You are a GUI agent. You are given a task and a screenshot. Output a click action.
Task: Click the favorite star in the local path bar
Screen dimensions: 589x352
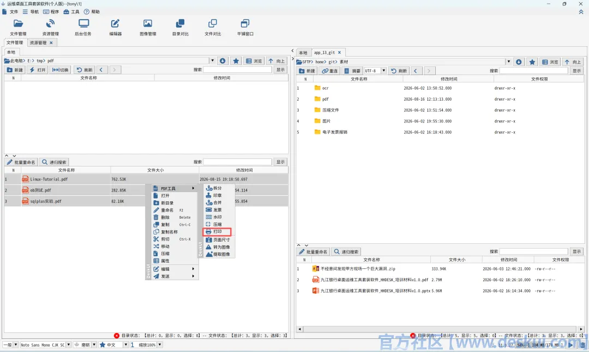click(236, 61)
